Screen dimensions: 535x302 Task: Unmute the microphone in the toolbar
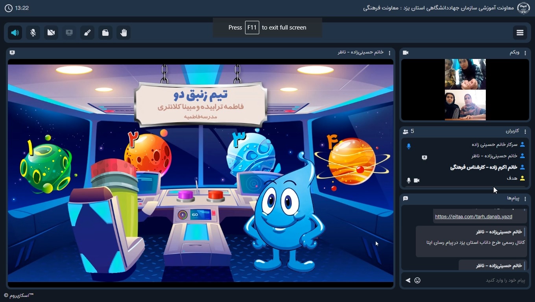(x=33, y=33)
